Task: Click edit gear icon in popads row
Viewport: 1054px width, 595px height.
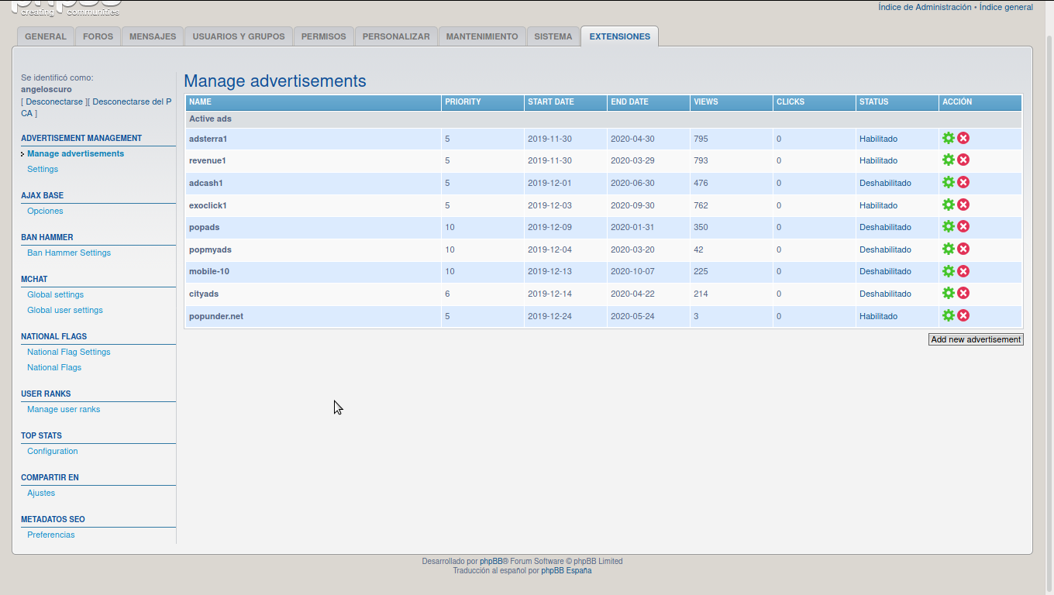Action: (x=948, y=227)
